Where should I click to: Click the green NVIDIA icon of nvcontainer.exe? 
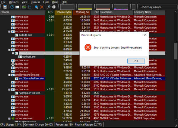pos(13,118)
